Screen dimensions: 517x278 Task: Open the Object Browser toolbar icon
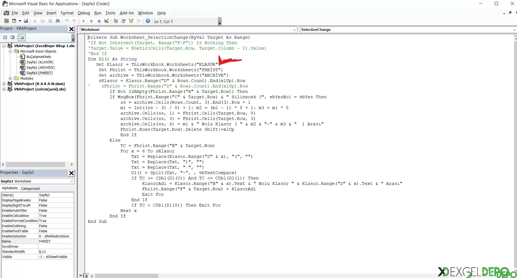pos(131,21)
